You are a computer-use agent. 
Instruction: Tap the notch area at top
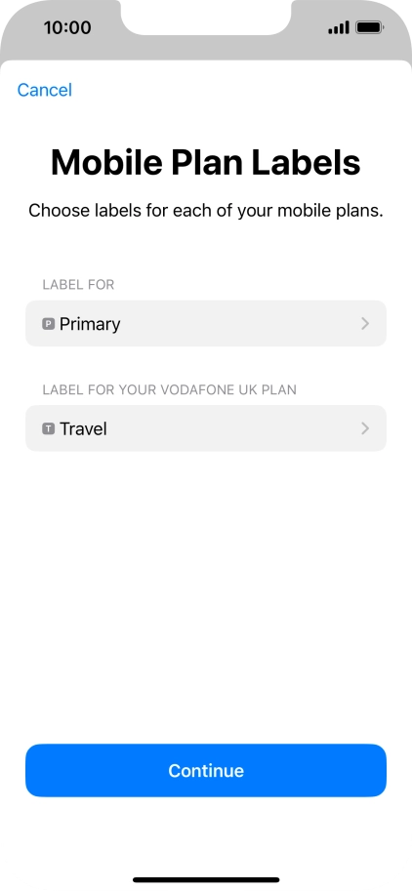pos(206,17)
